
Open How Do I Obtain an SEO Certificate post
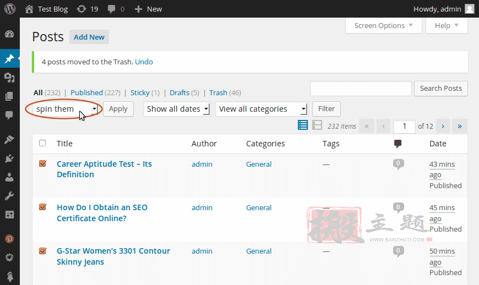tap(102, 213)
